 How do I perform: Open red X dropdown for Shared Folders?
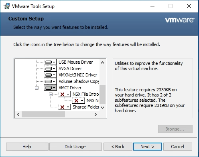point(65,107)
